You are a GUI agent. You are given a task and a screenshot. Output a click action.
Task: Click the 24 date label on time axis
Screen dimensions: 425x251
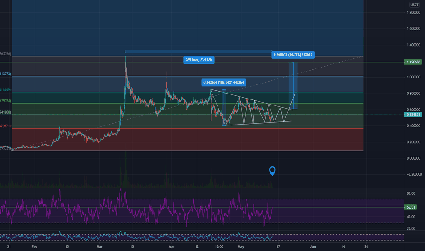(x=366, y=246)
